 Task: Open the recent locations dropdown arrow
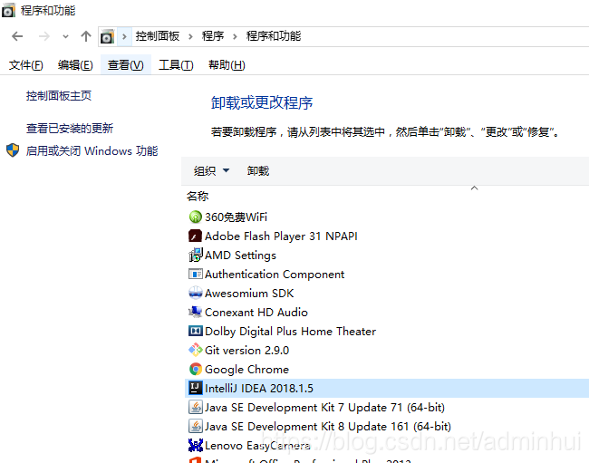pos(65,37)
